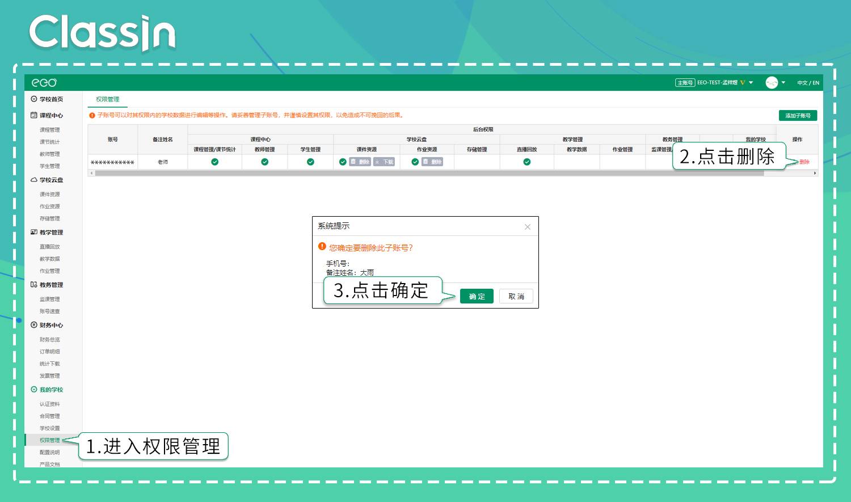Image resolution: width=851 pixels, height=502 pixels.
Task: Open 配置说明 in the sidebar
Action: pyautogui.click(x=50, y=452)
